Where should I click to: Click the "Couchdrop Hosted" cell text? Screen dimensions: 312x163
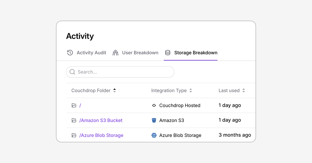(180, 106)
